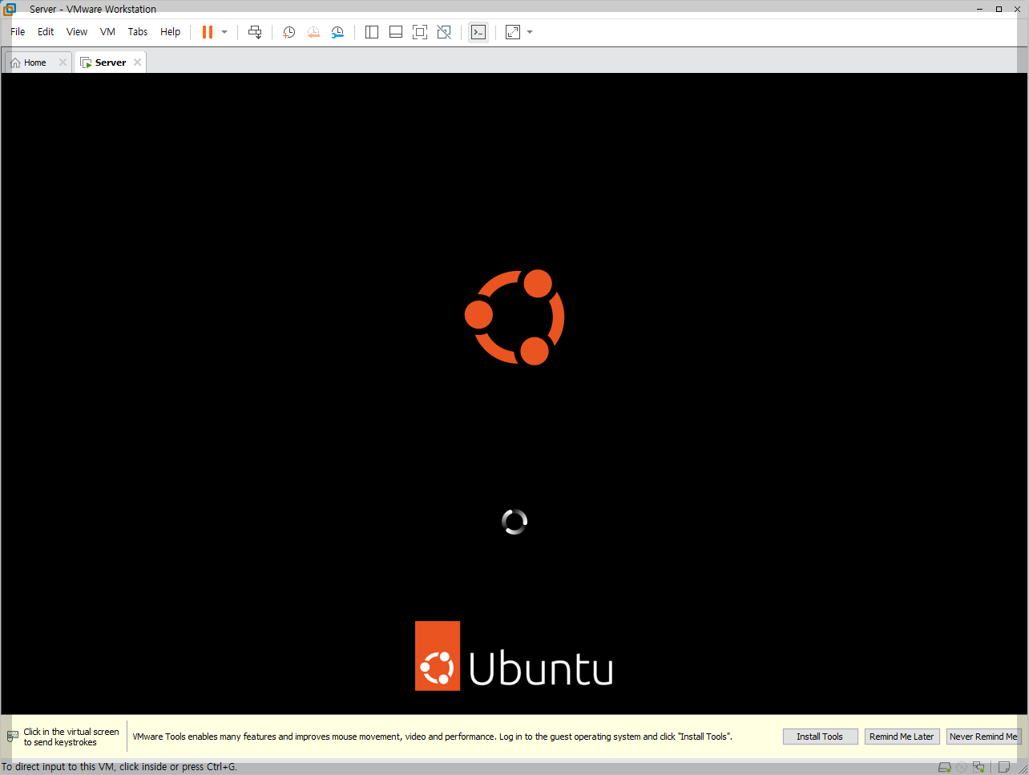Open the View menu
Viewport: 1029px width, 775px height.
(x=77, y=32)
